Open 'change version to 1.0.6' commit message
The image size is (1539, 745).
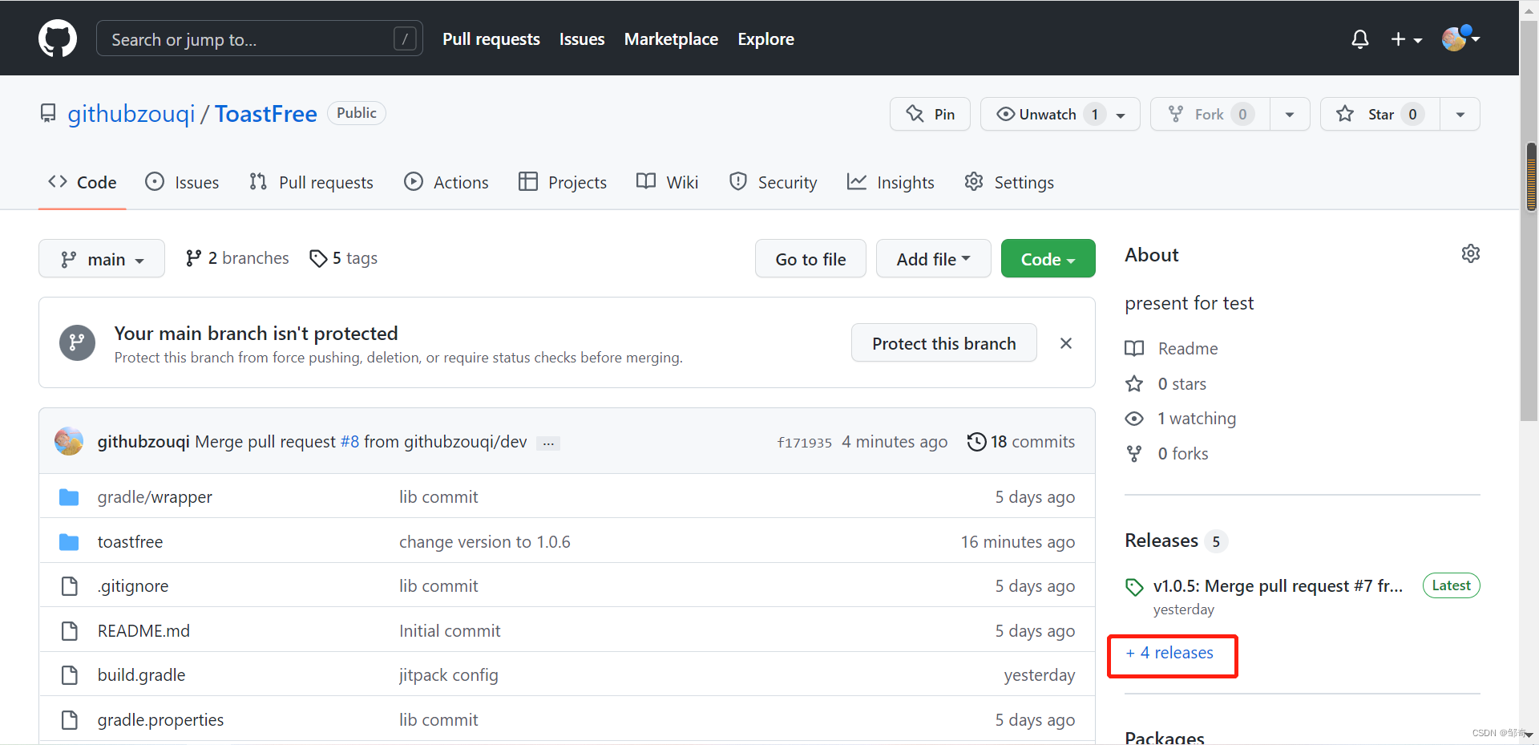pyautogui.click(x=485, y=542)
